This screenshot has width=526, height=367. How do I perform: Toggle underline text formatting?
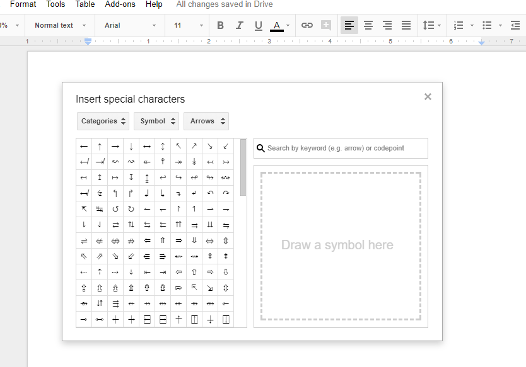pos(258,25)
